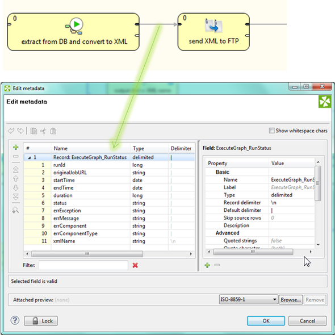This screenshot has height=335, width=335.
Task: Click the properties panel horizontal scrollbar
Action: 253,252
